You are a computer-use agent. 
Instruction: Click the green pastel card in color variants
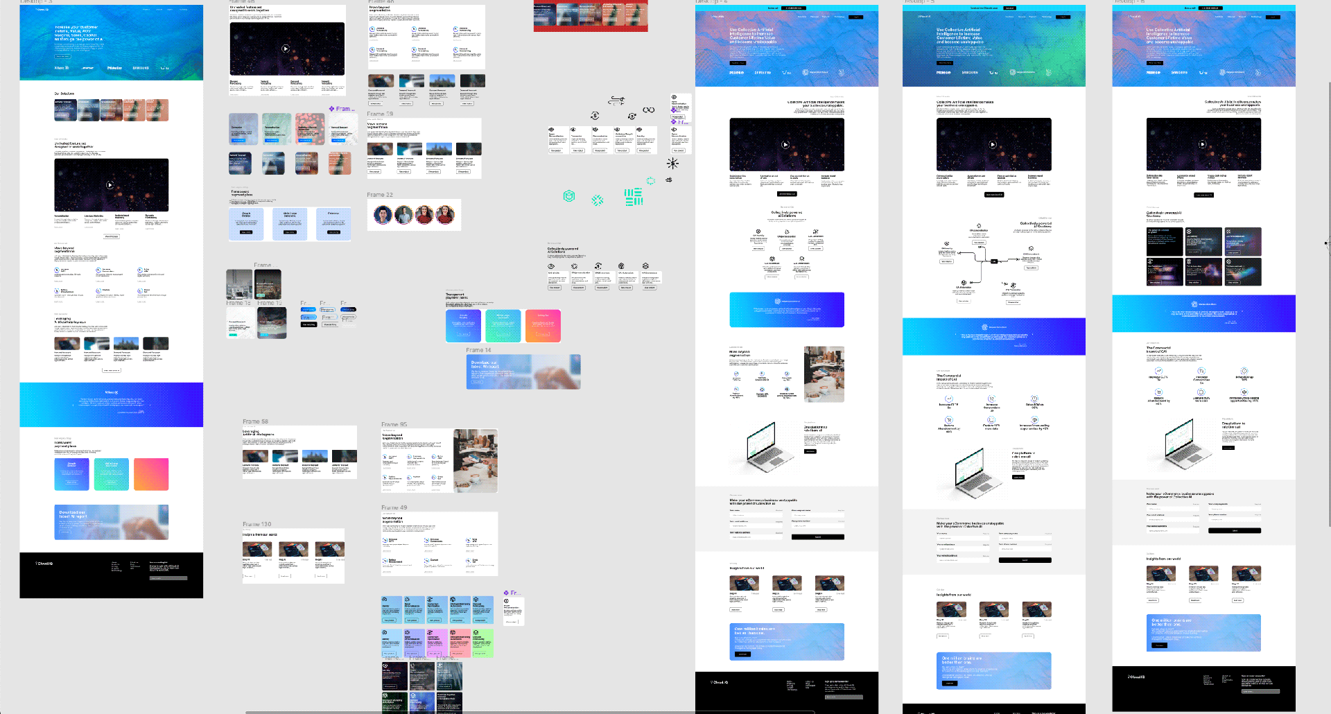pos(482,643)
